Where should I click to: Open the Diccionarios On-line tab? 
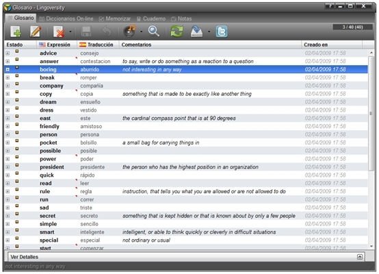coord(66,18)
